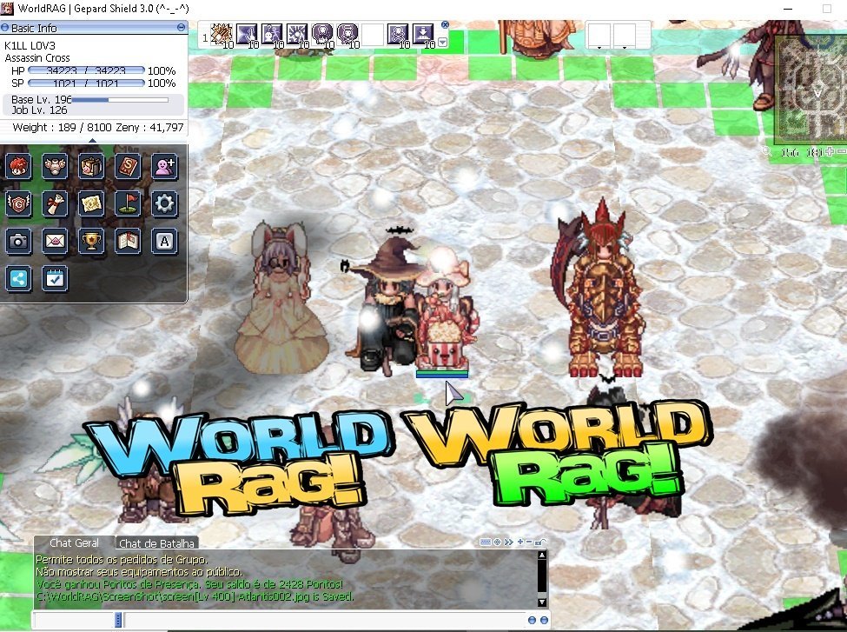Viewport: 847px width, 632px height.
Task: Use the last hotbar skill with down arrow
Action: [x=423, y=34]
